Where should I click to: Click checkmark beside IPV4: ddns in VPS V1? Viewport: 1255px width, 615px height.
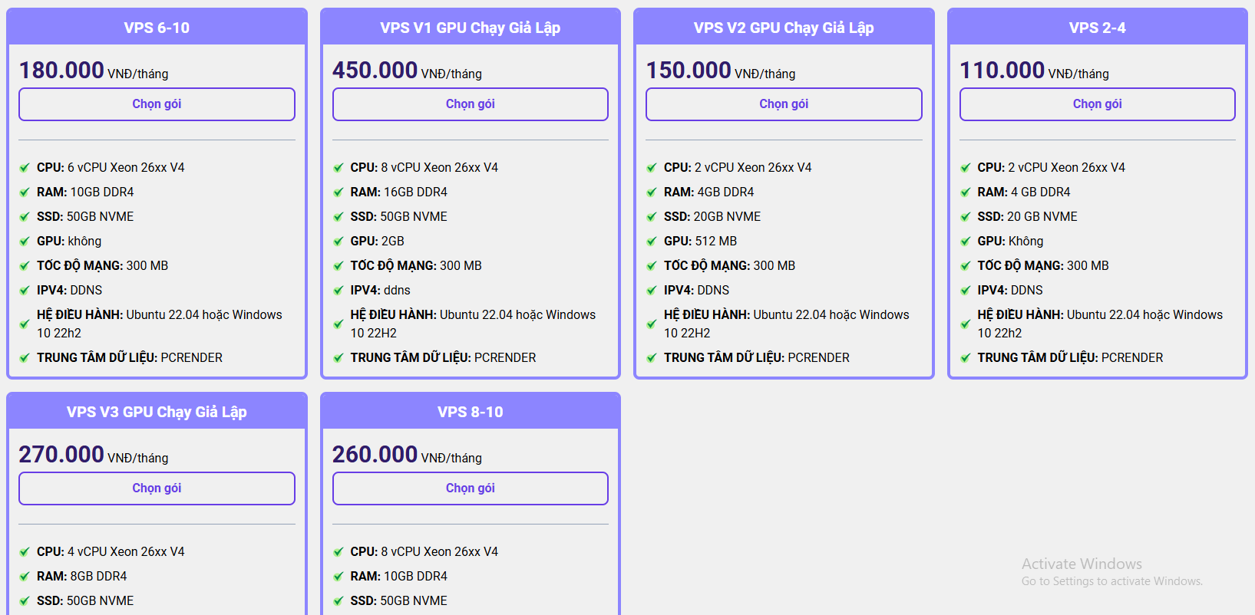pyautogui.click(x=339, y=291)
